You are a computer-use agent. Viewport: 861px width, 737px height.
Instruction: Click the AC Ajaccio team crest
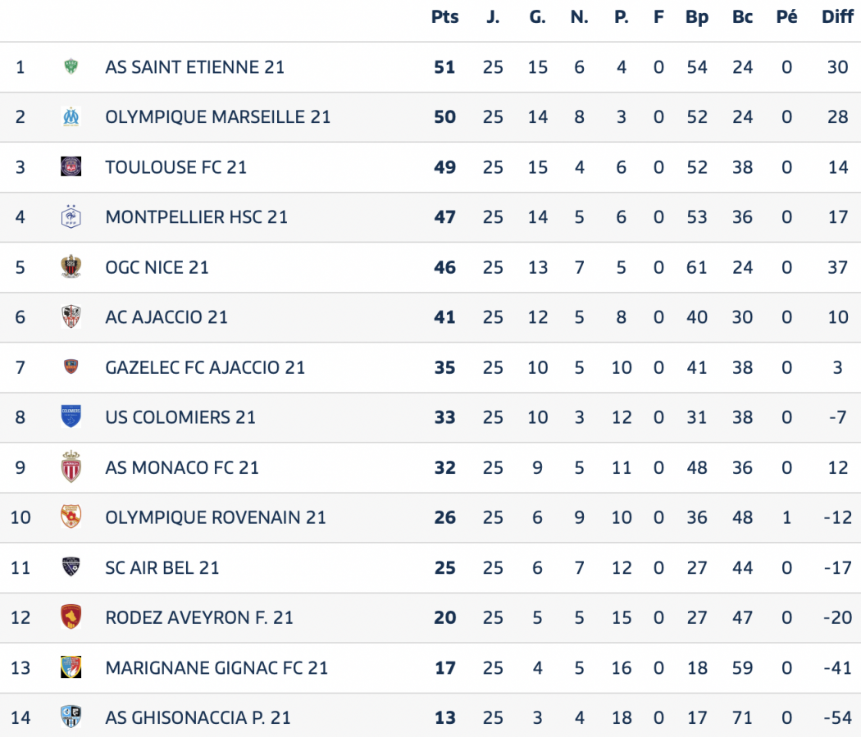71,316
